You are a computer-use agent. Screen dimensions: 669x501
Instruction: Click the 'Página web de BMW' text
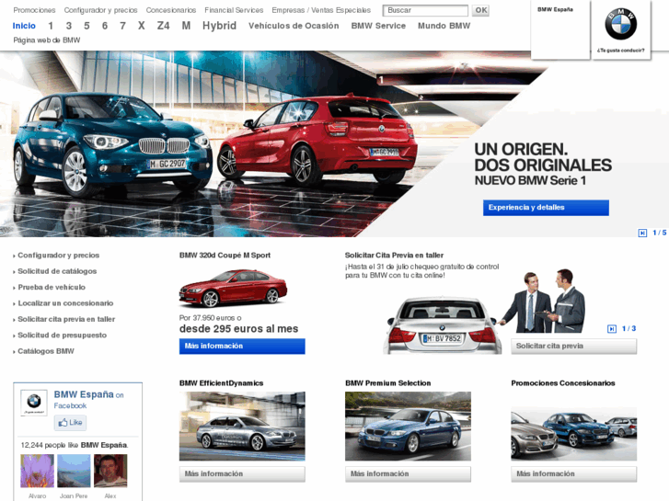point(47,40)
